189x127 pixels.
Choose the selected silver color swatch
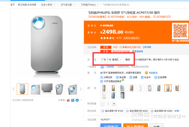tap(168, 88)
